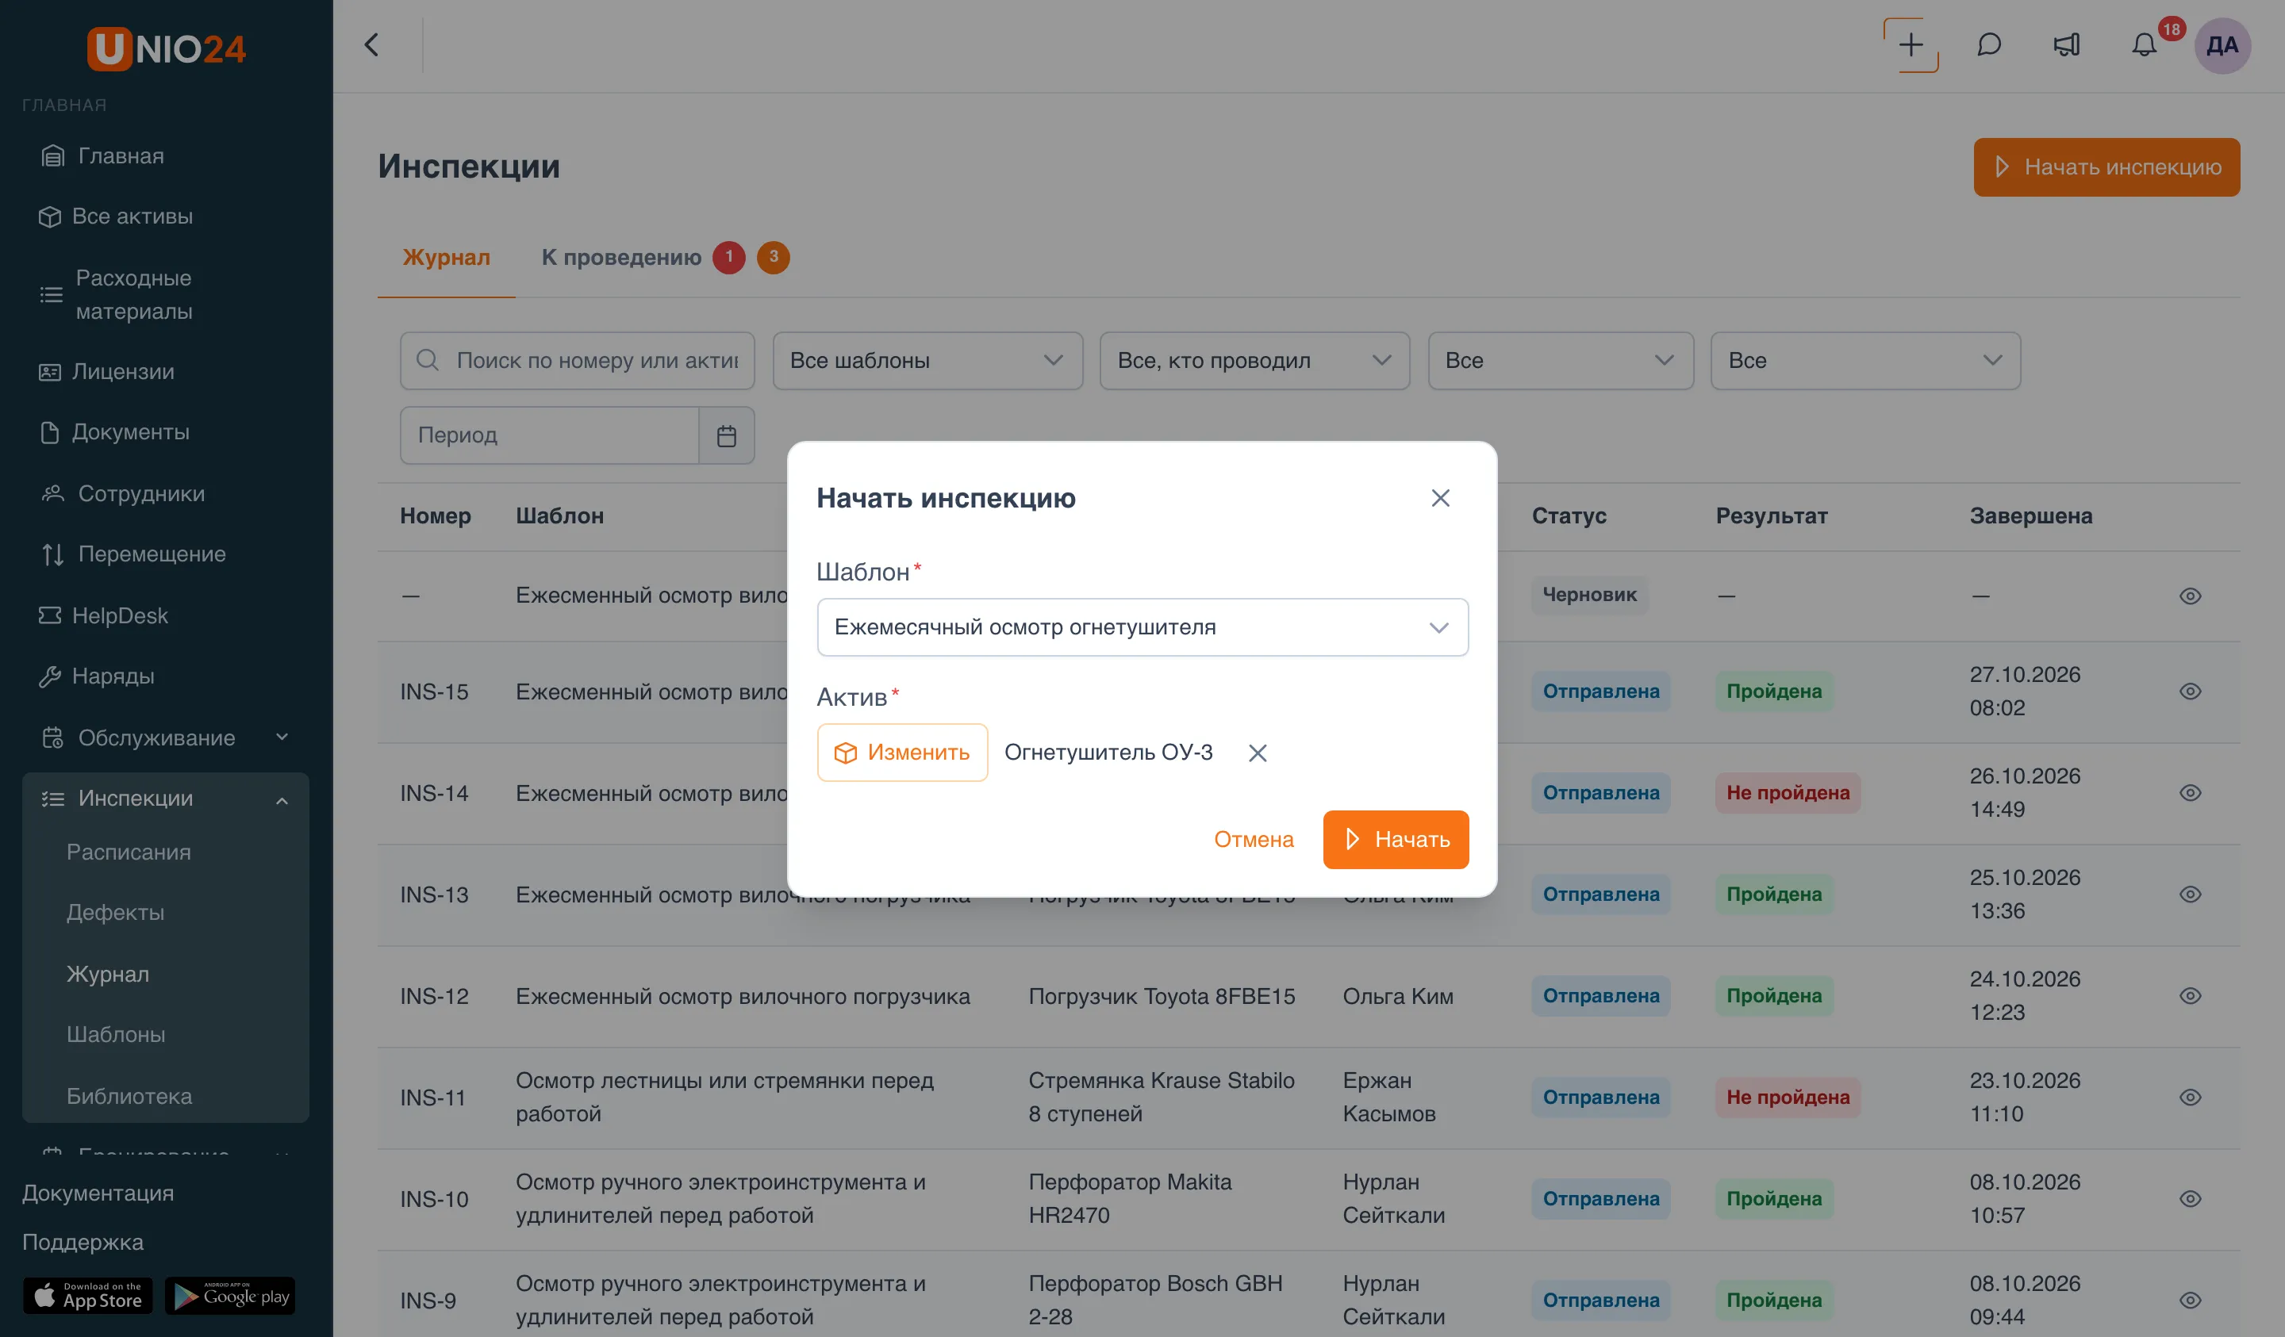Open the Шаблон dropdown in the dialog
Image resolution: width=2285 pixels, height=1337 pixels.
[x=1142, y=627]
